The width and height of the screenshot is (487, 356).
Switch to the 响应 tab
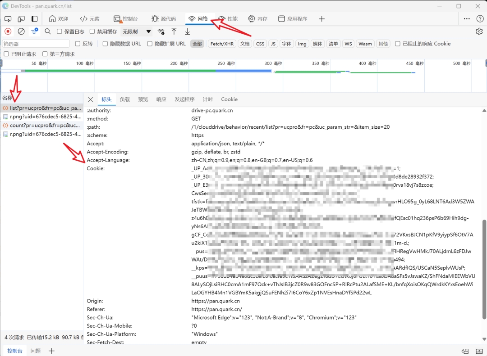(x=161, y=99)
